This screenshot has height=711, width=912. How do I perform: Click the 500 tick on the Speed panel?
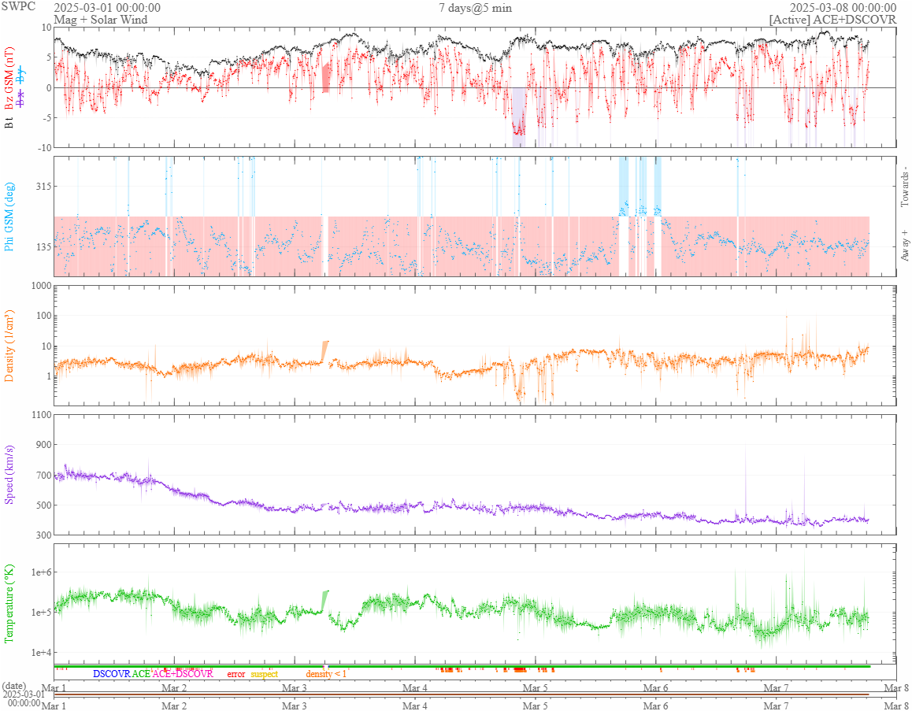[43, 505]
